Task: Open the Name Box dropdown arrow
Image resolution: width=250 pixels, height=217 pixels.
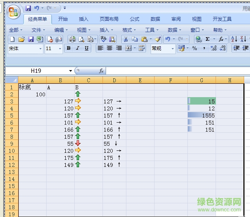Action: pos(70,71)
